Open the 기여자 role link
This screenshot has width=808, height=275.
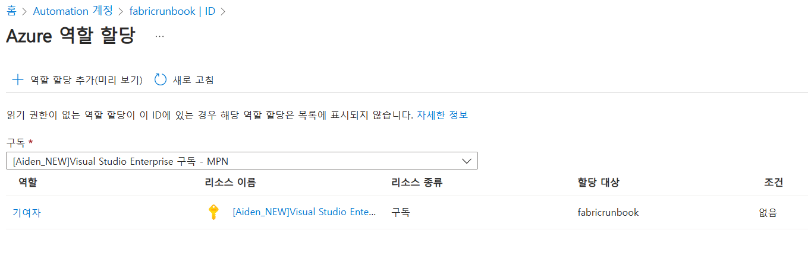[27, 212]
